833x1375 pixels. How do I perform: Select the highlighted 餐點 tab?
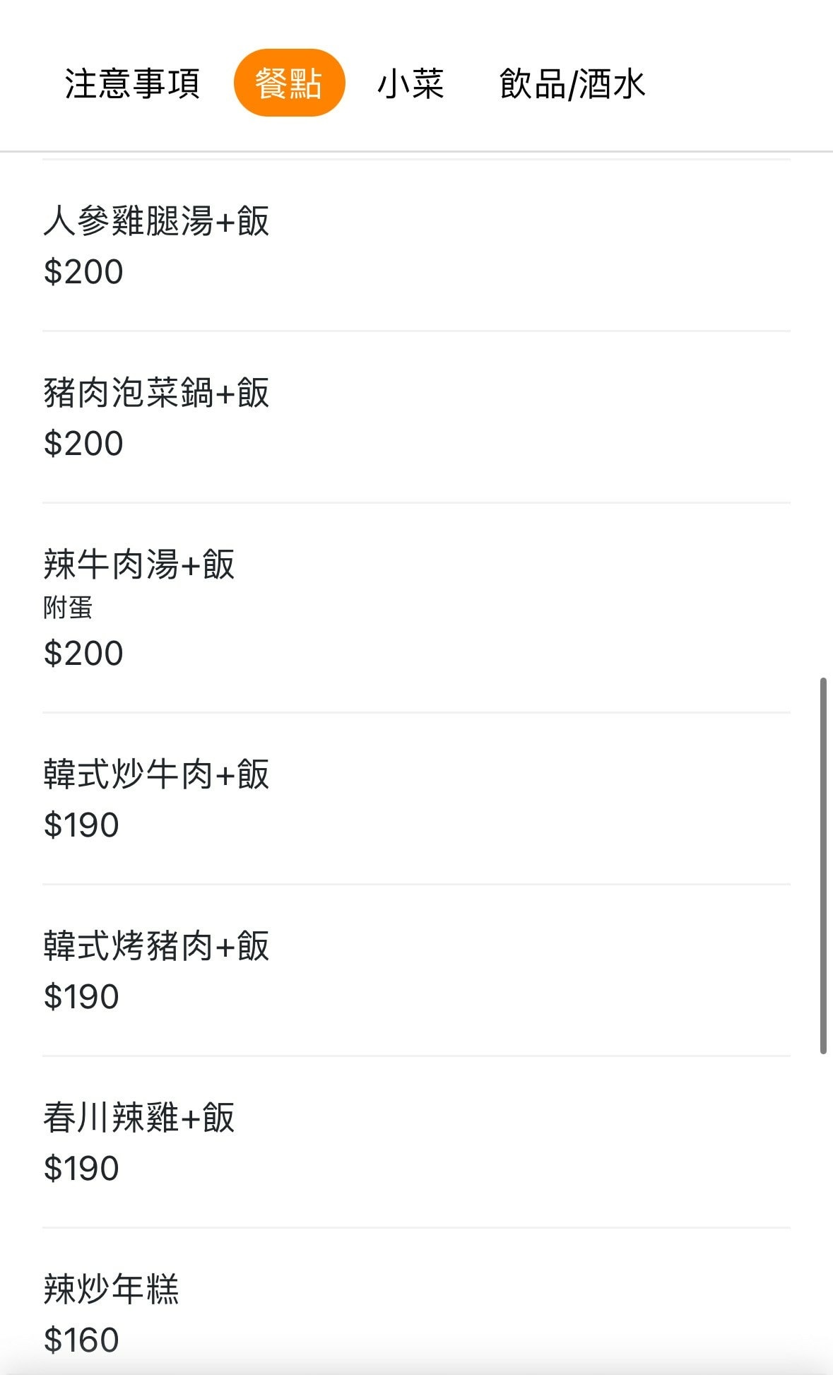click(289, 83)
